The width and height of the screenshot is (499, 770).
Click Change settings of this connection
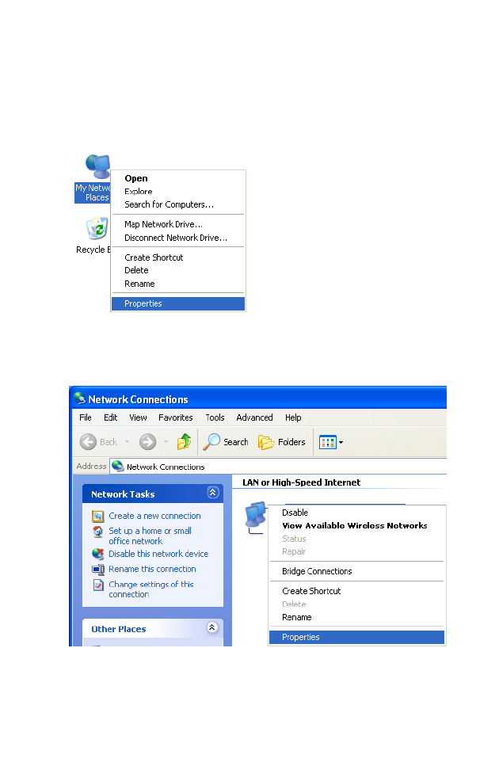[x=151, y=589]
